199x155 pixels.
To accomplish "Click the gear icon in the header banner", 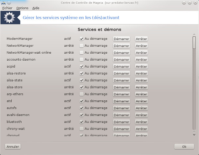I will click(8, 18).
